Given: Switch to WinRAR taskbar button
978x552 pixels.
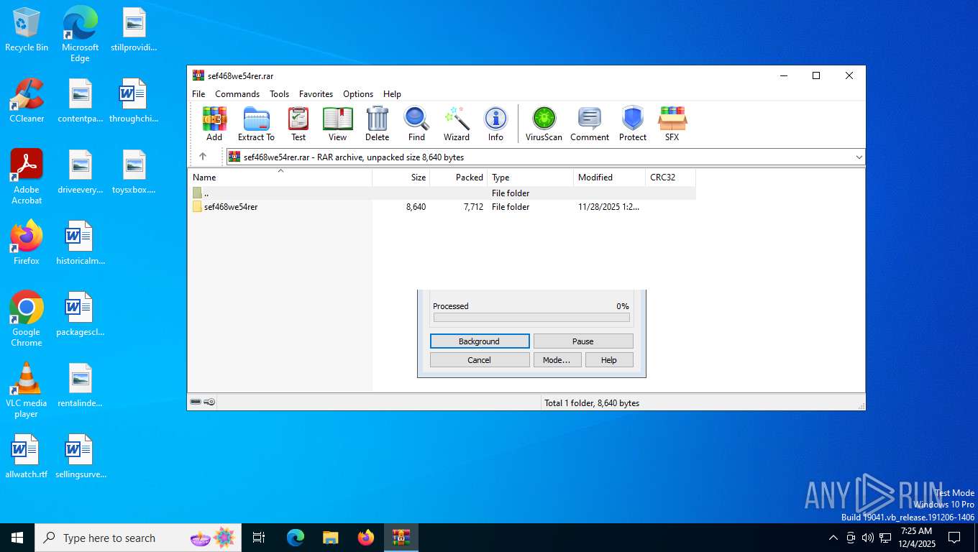Looking at the screenshot, I should pos(401,538).
